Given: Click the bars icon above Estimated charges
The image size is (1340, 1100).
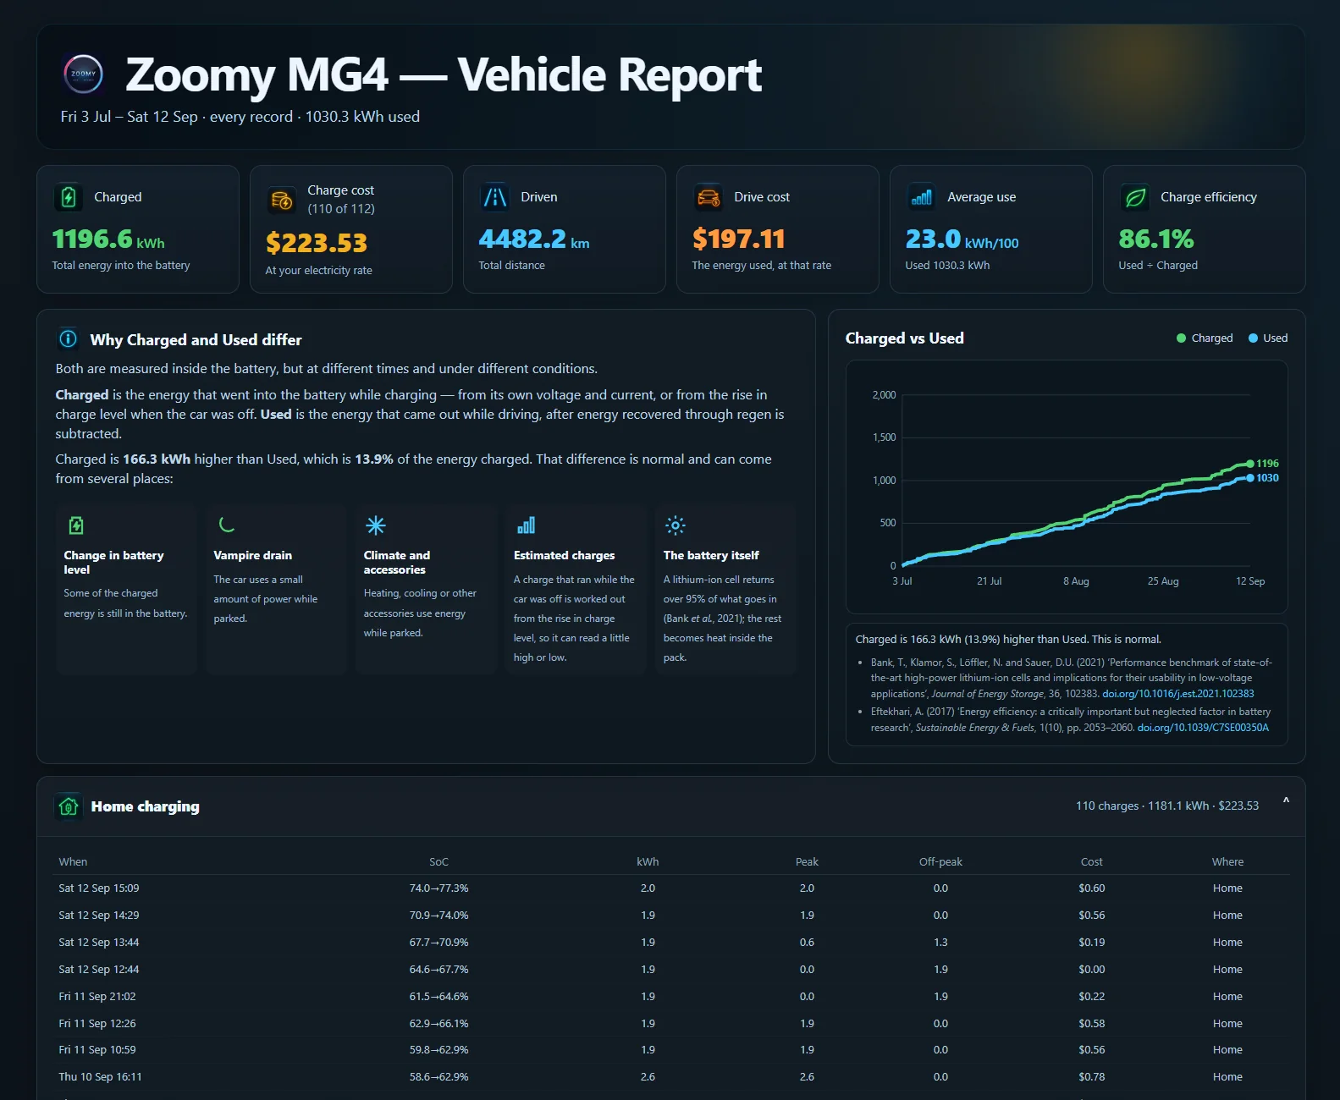Looking at the screenshot, I should (526, 525).
